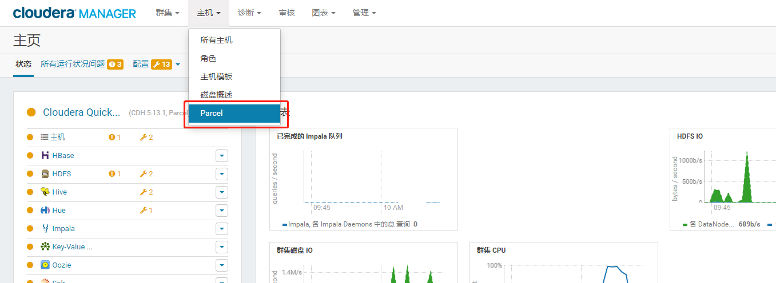Screen dimensions: 776x283
Task: Click the HDFS service icon
Action: 45,173
